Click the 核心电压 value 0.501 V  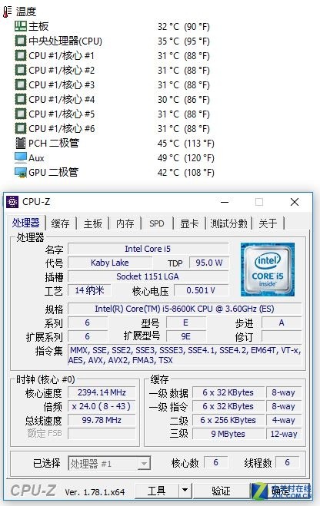[201, 290]
